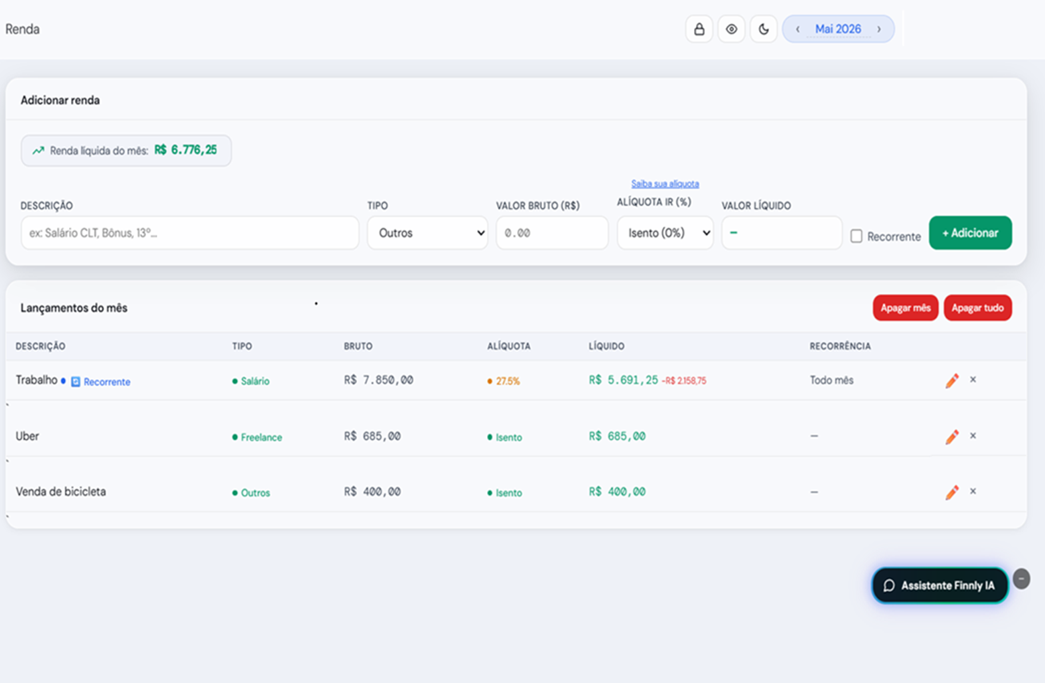Switch to dark mode with the moon icon
The image size is (1045, 683).
point(764,29)
